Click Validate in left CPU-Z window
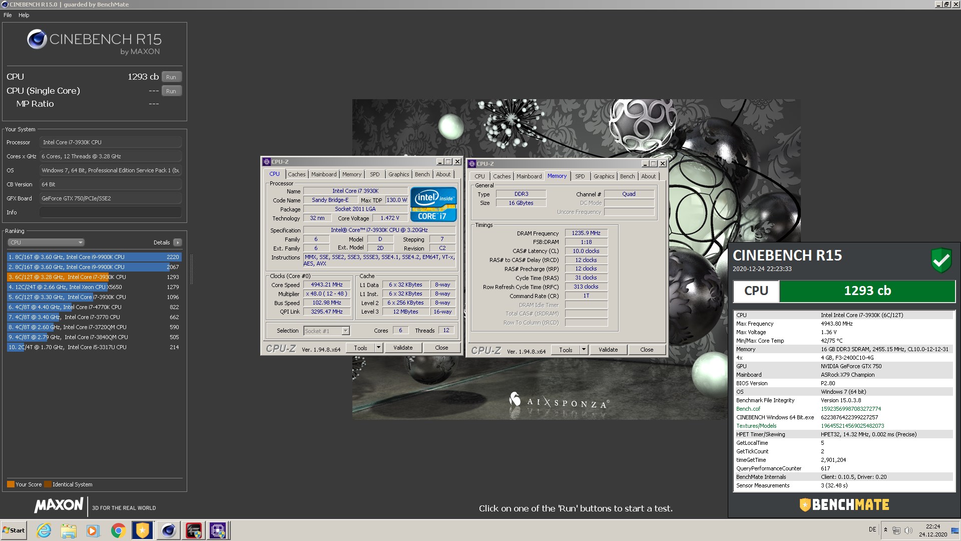 [403, 348]
